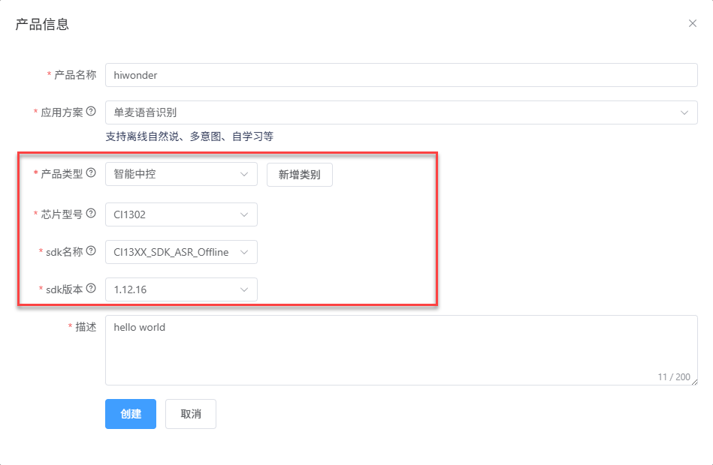713x465 pixels.
Task: Click the 产品名称 field label
Action: [x=75, y=75]
